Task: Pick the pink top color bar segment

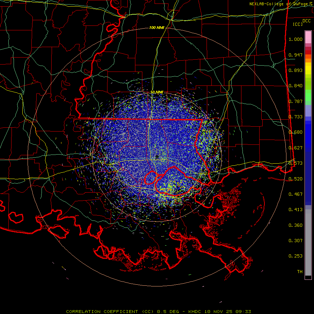Action: click(x=308, y=37)
